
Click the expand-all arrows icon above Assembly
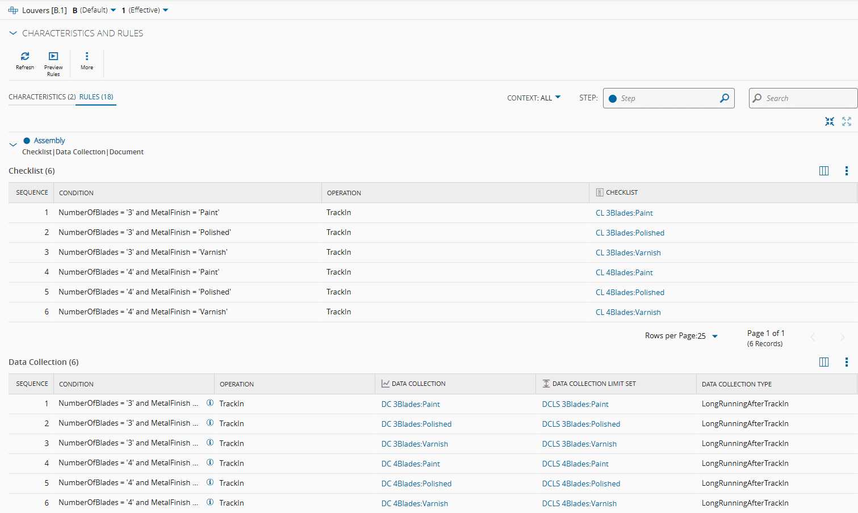847,121
